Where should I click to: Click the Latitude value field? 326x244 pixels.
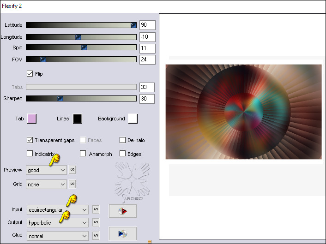[x=146, y=25]
